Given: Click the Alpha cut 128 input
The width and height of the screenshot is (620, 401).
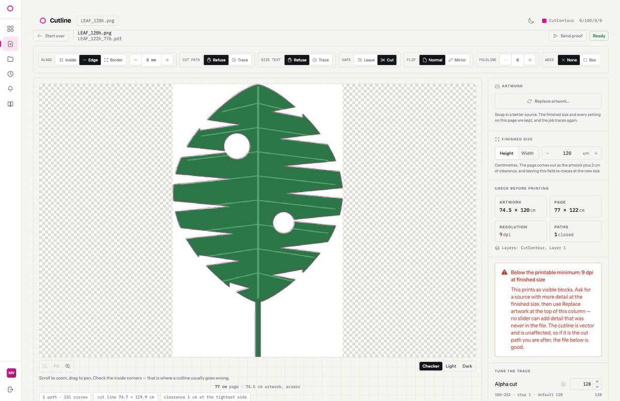Looking at the screenshot, I should coord(582,384).
